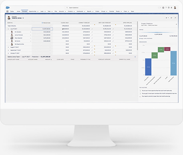183x155 pixels.
Task: Open the user profile avatar in header
Action: 175,8
